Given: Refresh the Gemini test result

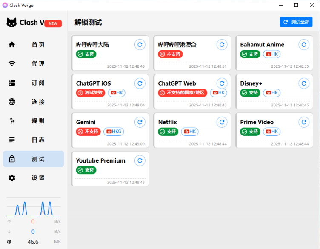Looking at the screenshot, I should pos(140,122).
